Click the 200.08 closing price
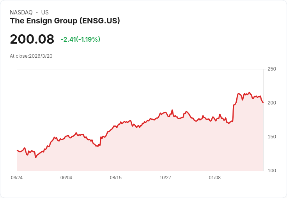This screenshot has width=287, height=198. [x=32, y=39]
